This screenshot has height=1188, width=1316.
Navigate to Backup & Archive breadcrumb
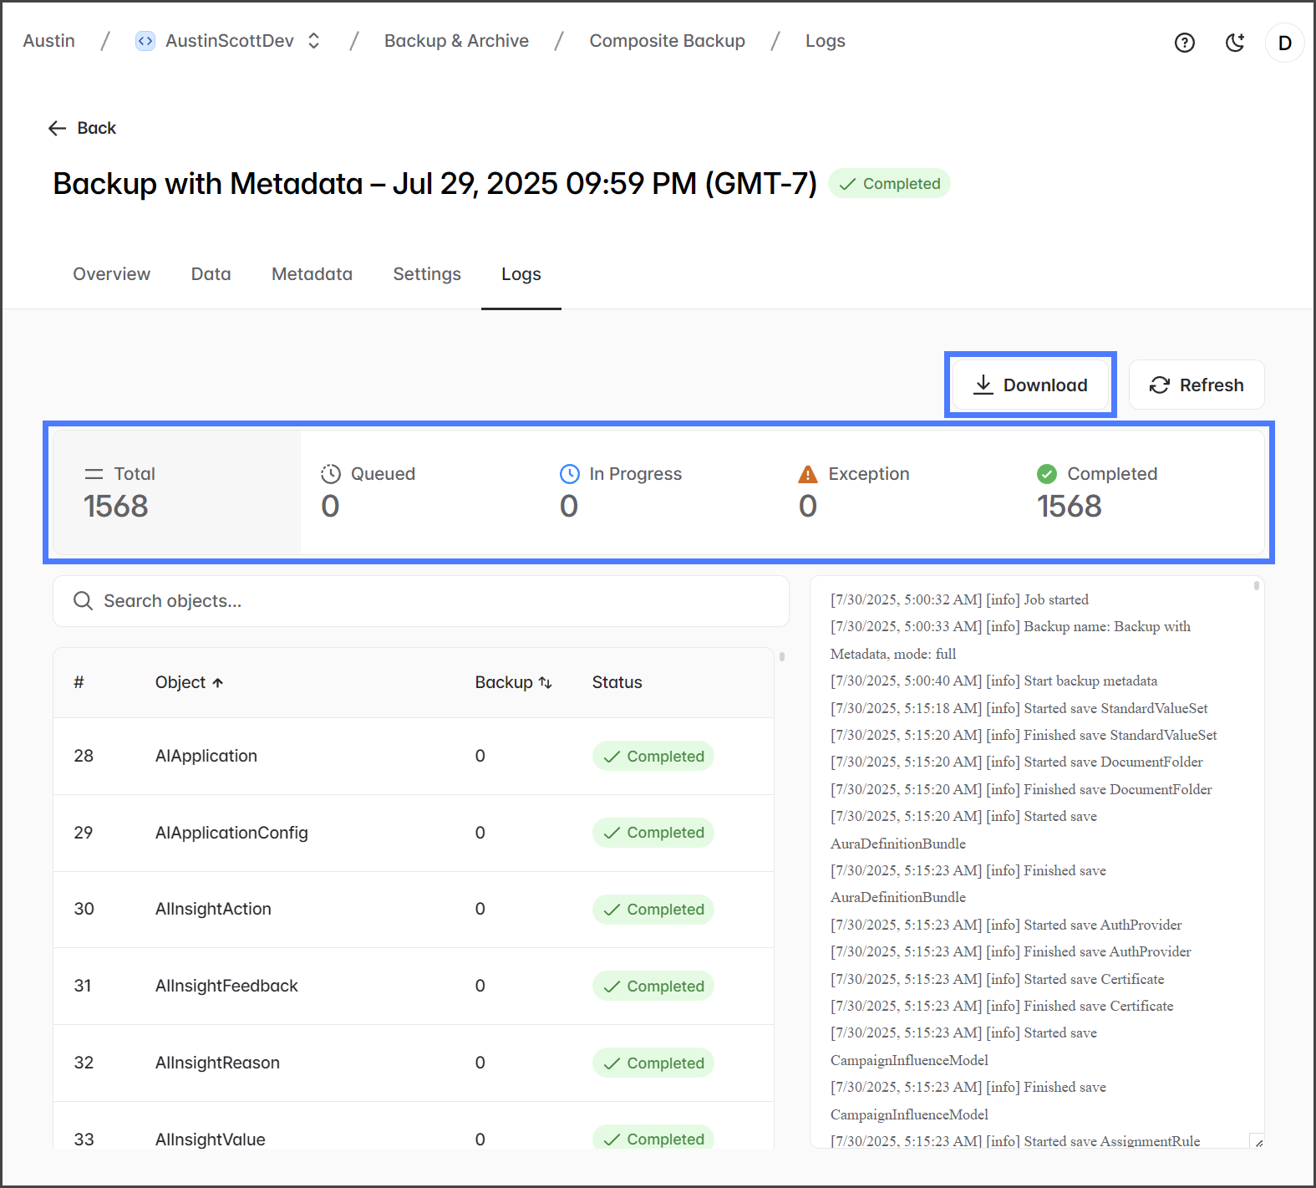(456, 41)
